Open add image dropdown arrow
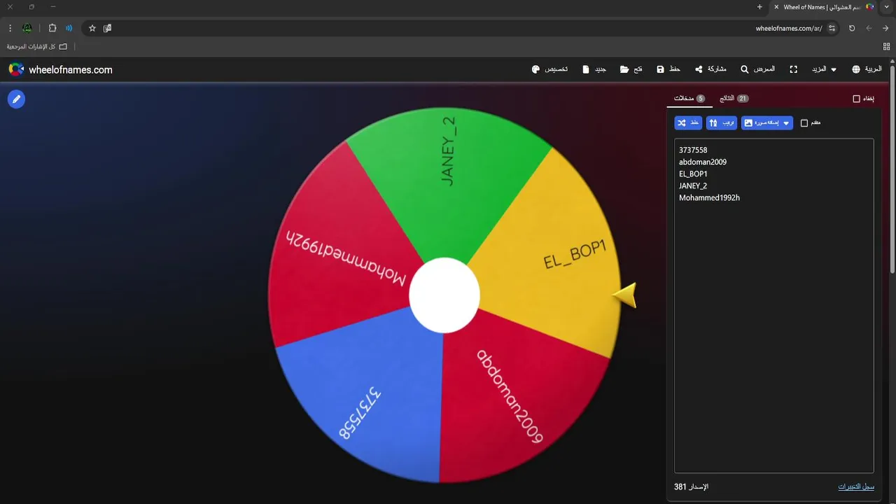 pos(786,123)
